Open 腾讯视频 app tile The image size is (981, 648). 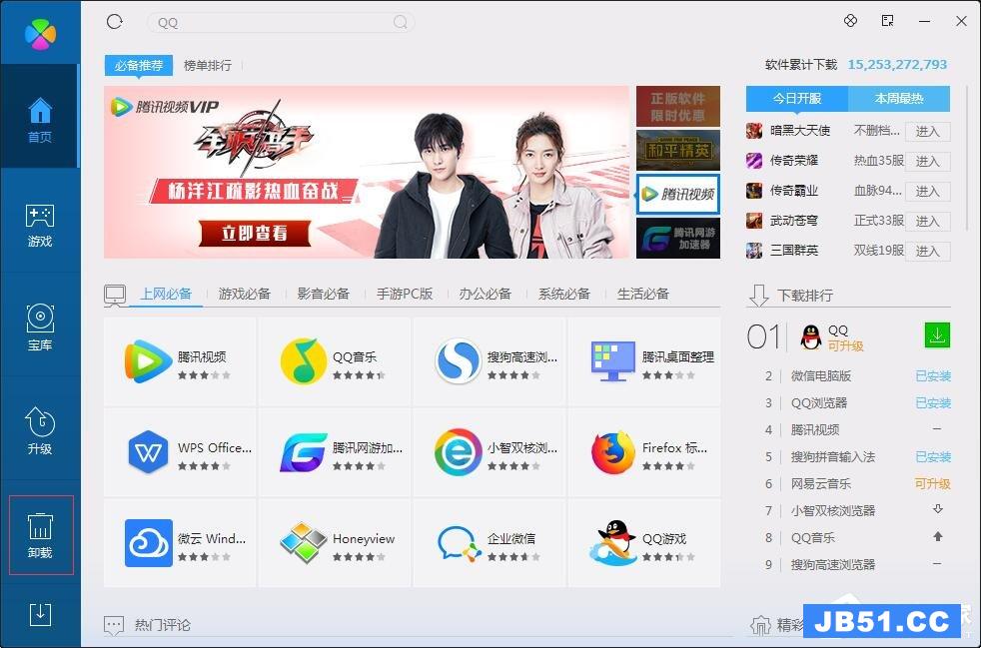coord(180,361)
